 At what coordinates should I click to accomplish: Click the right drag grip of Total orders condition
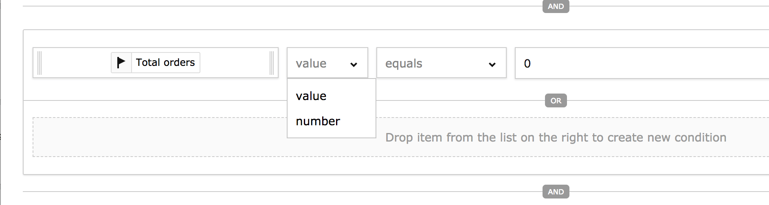click(272, 63)
